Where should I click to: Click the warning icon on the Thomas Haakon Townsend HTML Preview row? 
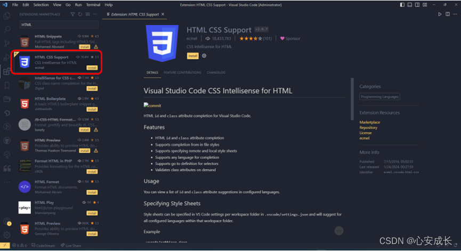(x=96, y=150)
